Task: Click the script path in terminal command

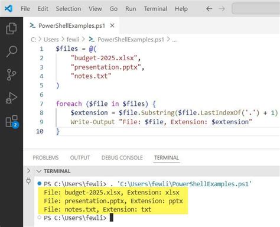Action: point(184,184)
